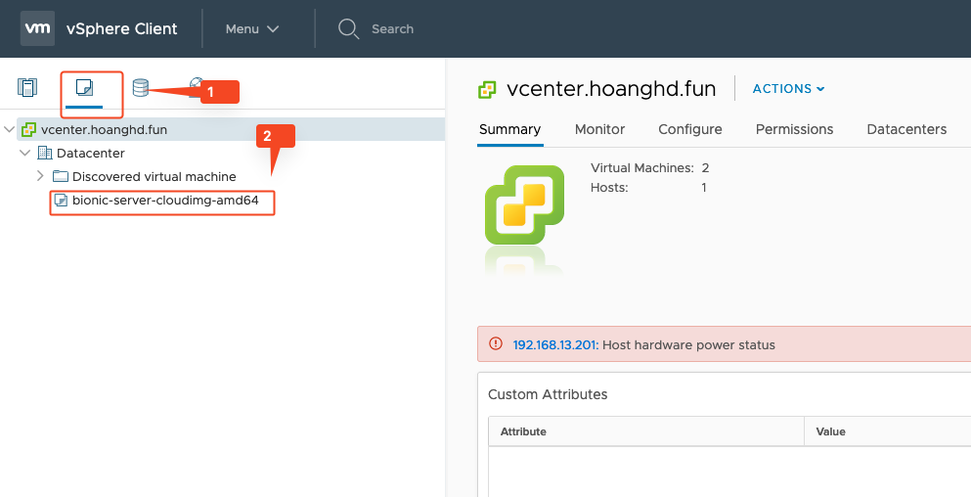Click vCenter icon beside vcenter.hoanghd.fun tree node
Image resolution: width=971 pixels, height=497 pixels.
pyautogui.click(x=28, y=129)
